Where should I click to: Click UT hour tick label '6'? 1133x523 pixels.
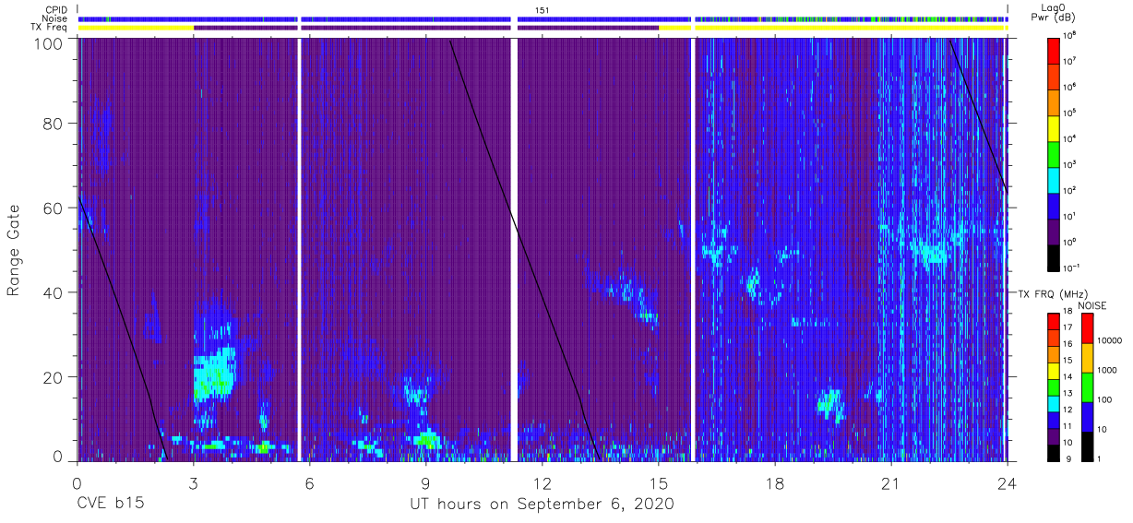[x=309, y=482]
